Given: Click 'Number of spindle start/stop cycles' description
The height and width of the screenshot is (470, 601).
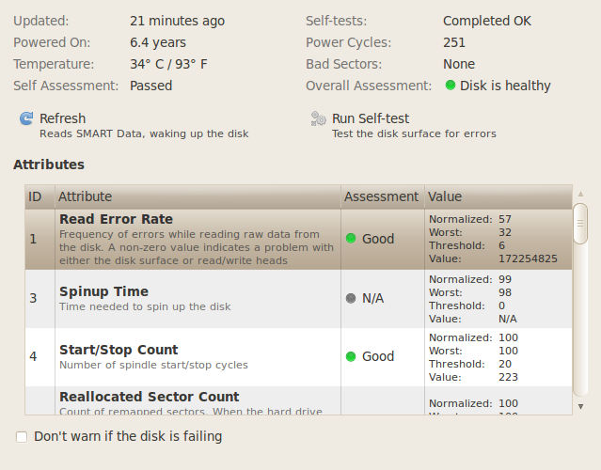Looking at the screenshot, I should [153, 365].
